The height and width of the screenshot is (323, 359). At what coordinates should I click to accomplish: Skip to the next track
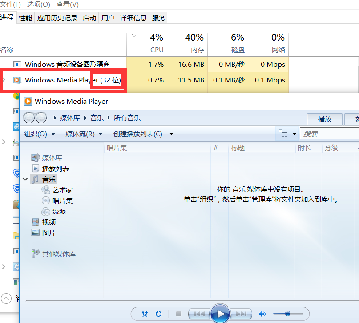pyautogui.click(x=241, y=314)
